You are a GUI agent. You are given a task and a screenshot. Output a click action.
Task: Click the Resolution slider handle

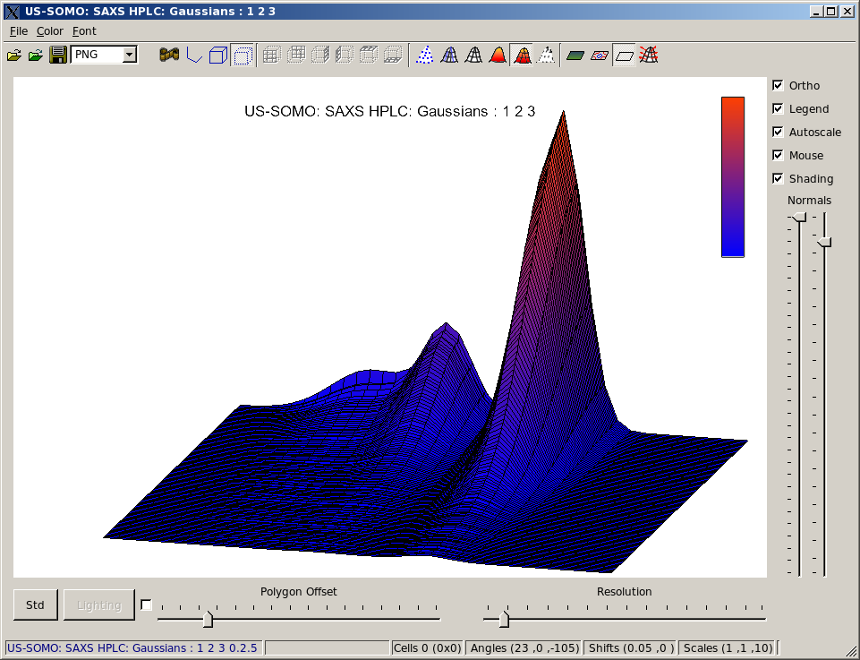click(504, 619)
